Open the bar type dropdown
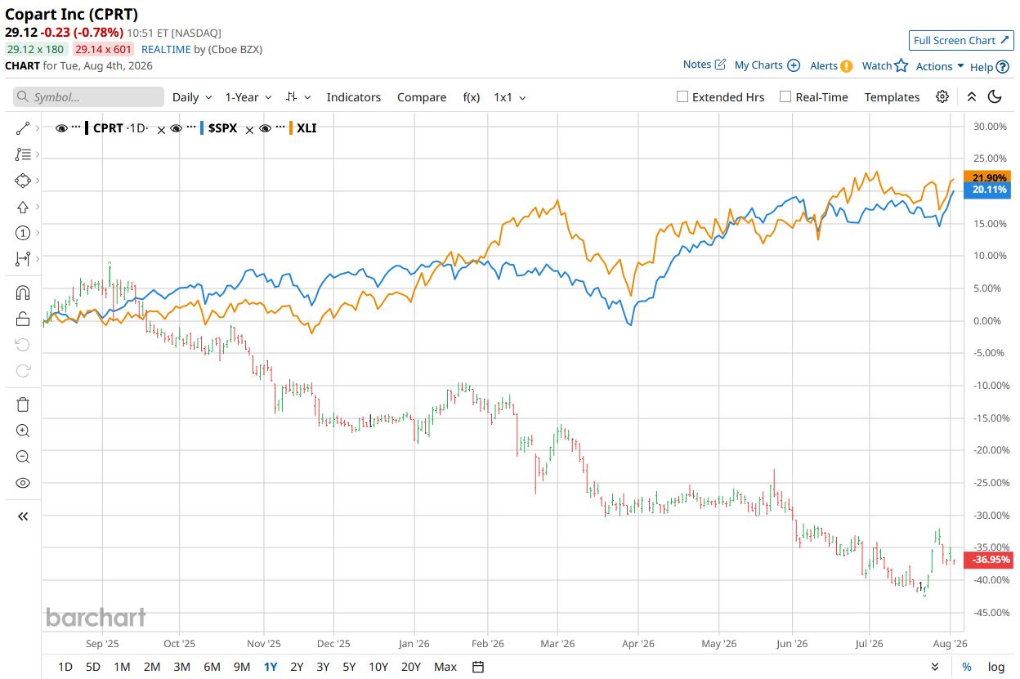 pyautogui.click(x=298, y=97)
